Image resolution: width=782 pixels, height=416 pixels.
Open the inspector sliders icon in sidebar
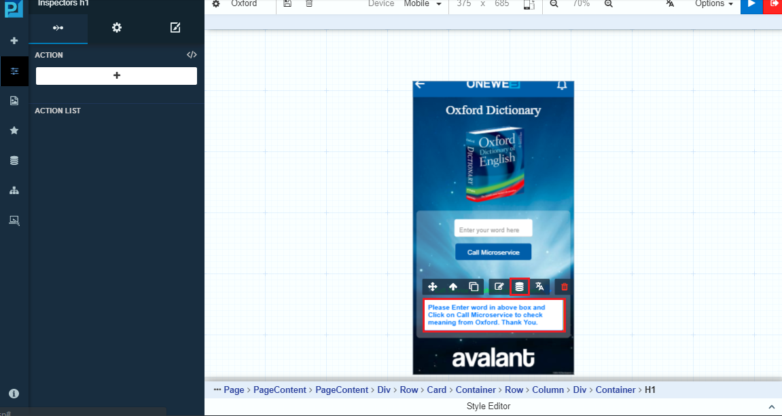pos(14,71)
